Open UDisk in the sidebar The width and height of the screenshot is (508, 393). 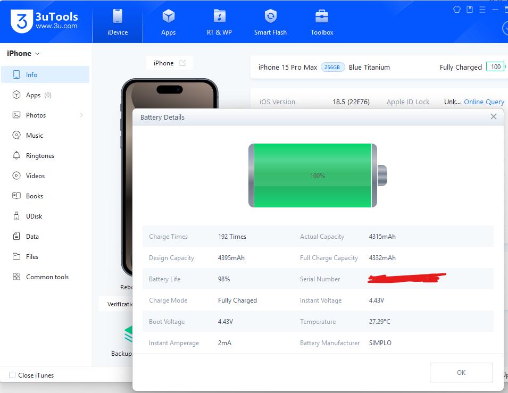pyautogui.click(x=45, y=216)
